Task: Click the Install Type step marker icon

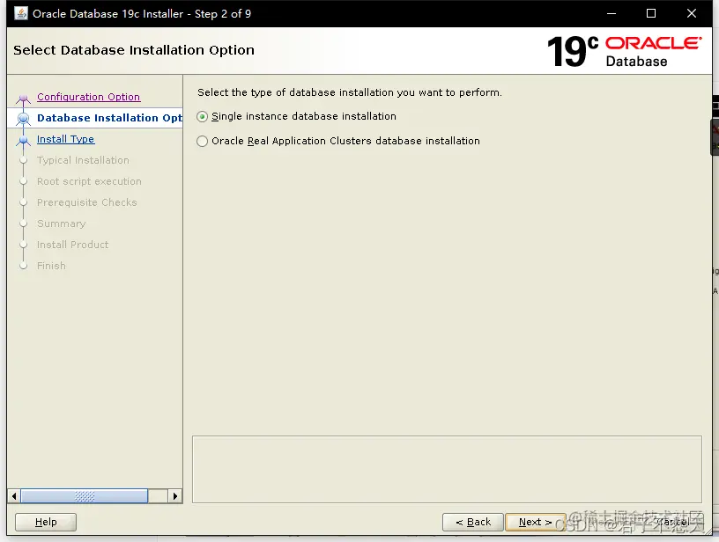Action: click(24, 140)
